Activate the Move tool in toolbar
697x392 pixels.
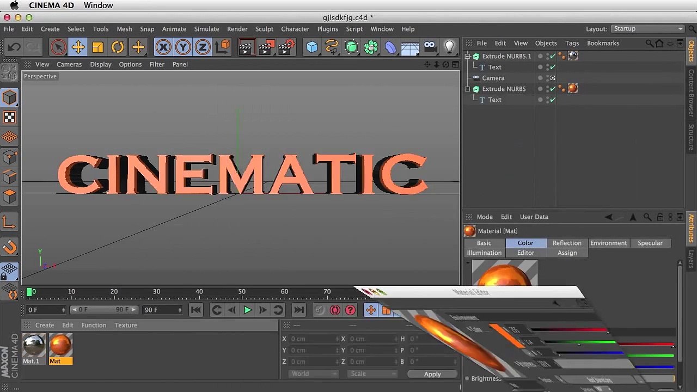78,47
